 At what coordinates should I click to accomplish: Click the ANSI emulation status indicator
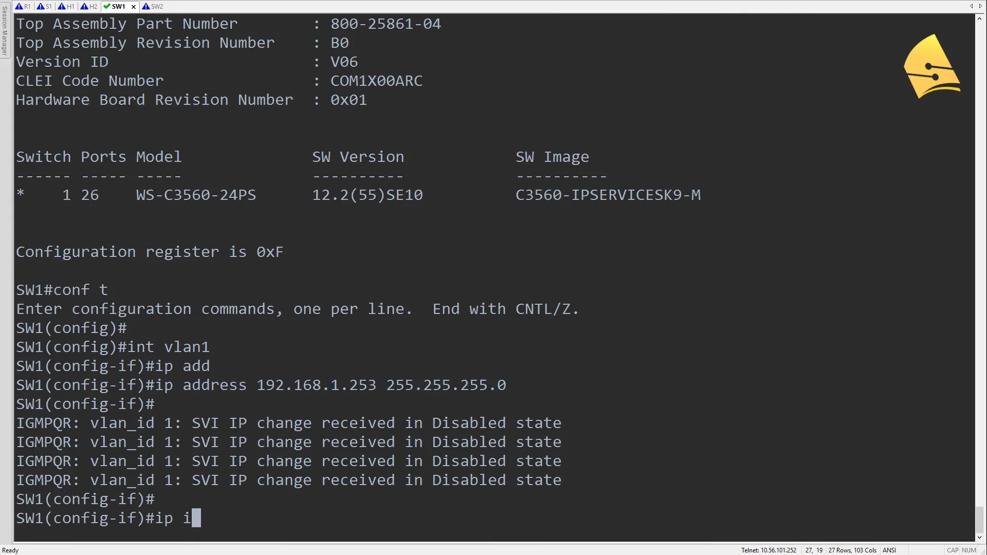889,550
